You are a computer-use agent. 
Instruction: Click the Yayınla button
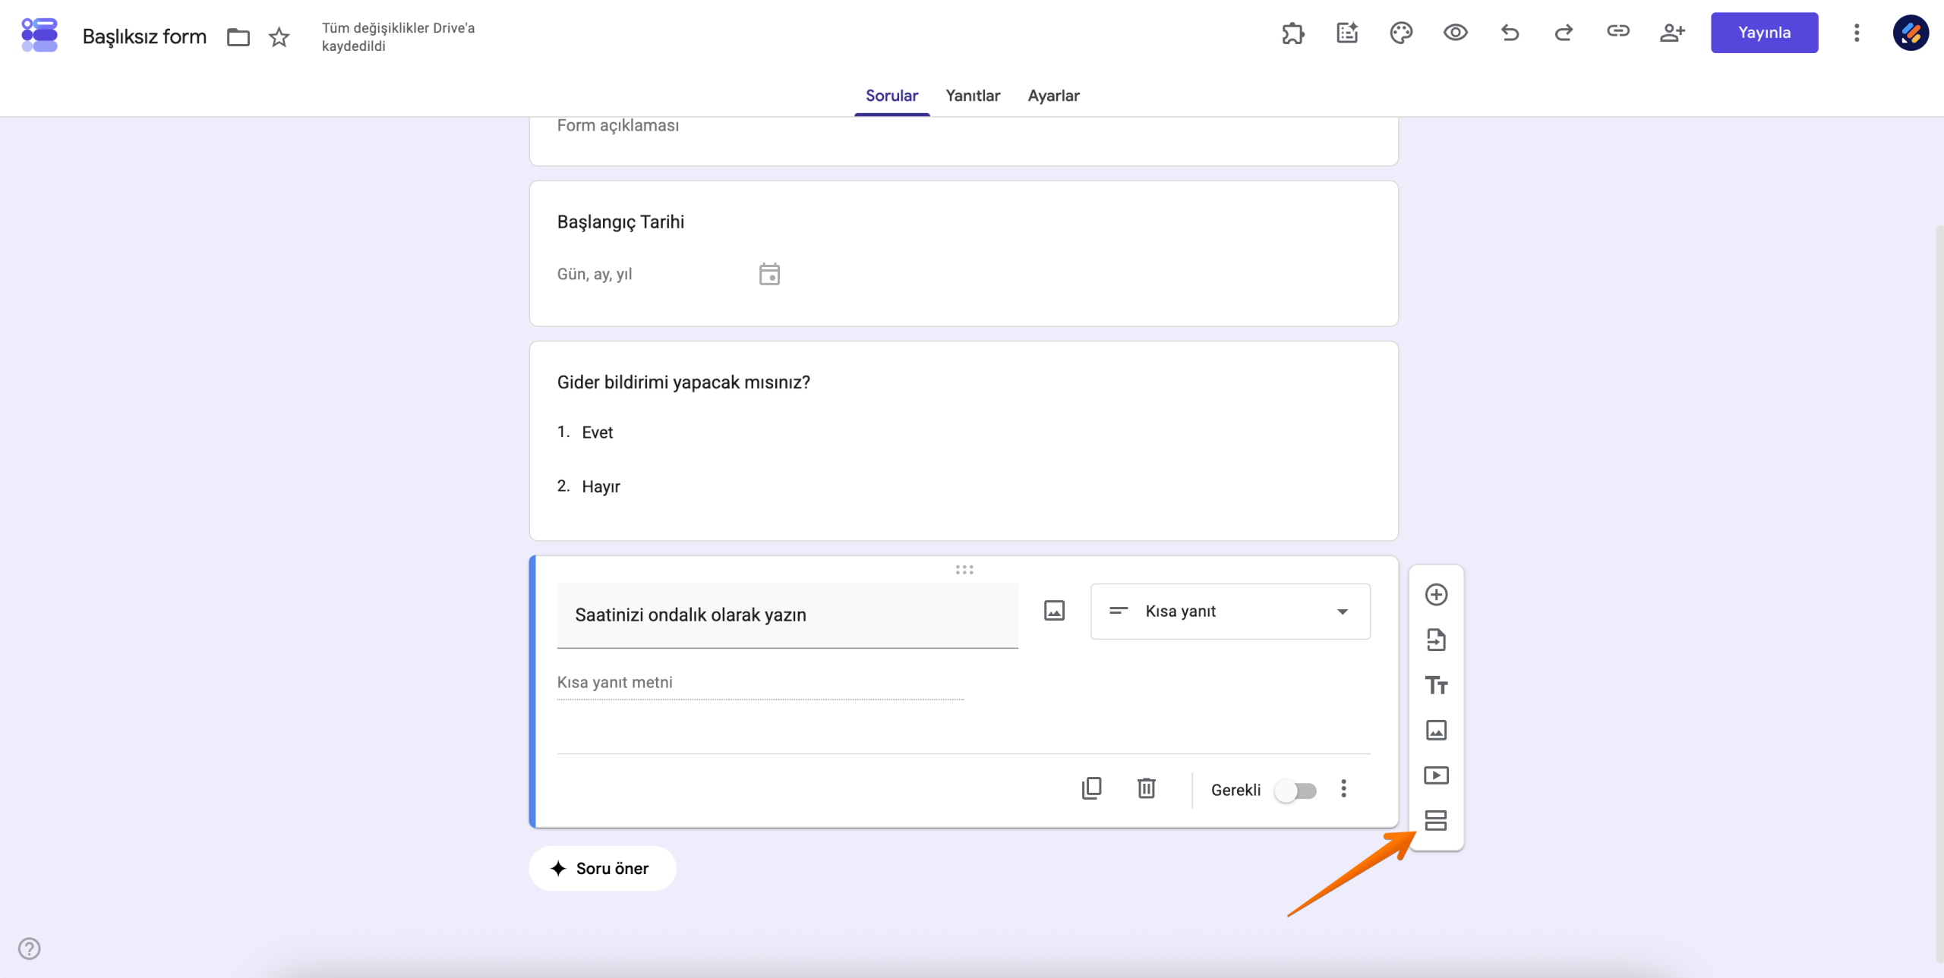pyautogui.click(x=1764, y=33)
